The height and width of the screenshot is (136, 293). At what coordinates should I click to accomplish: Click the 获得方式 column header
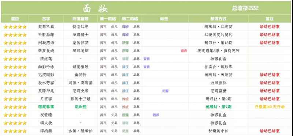click(x=218, y=19)
